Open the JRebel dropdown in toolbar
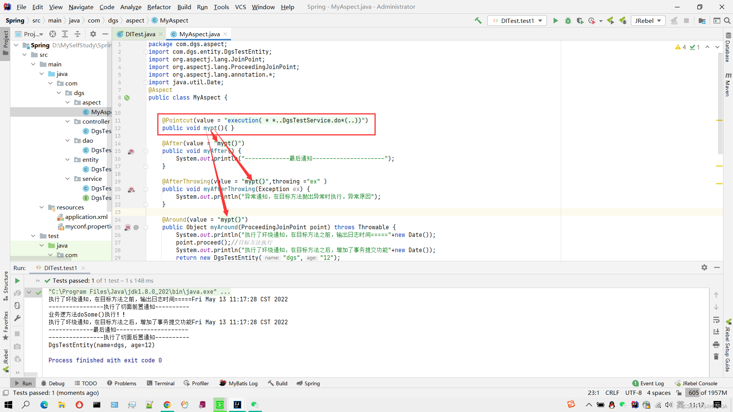The width and height of the screenshot is (733, 412). click(x=648, y=21)
